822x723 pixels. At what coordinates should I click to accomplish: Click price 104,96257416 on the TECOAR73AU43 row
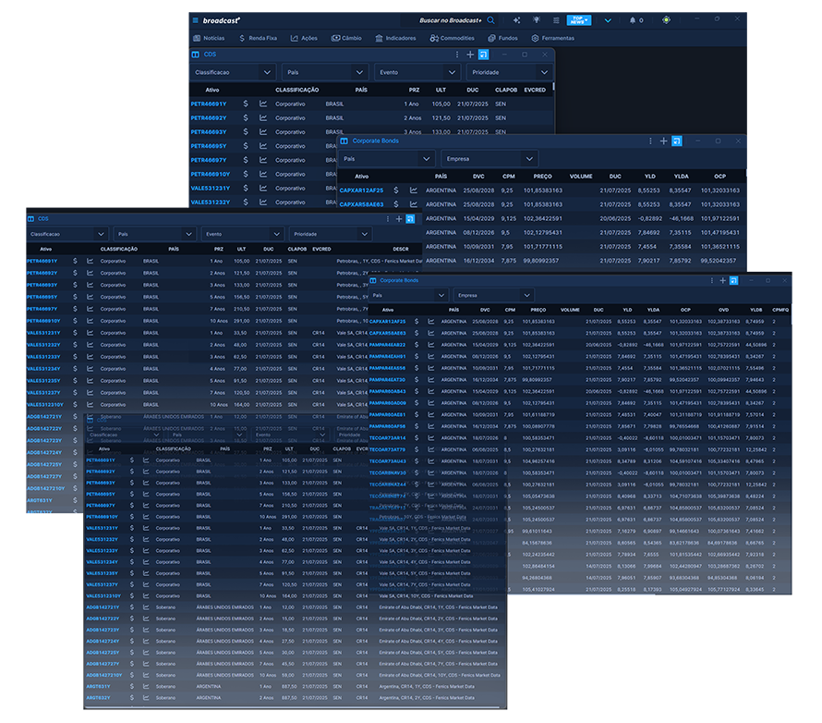(538, 461)
